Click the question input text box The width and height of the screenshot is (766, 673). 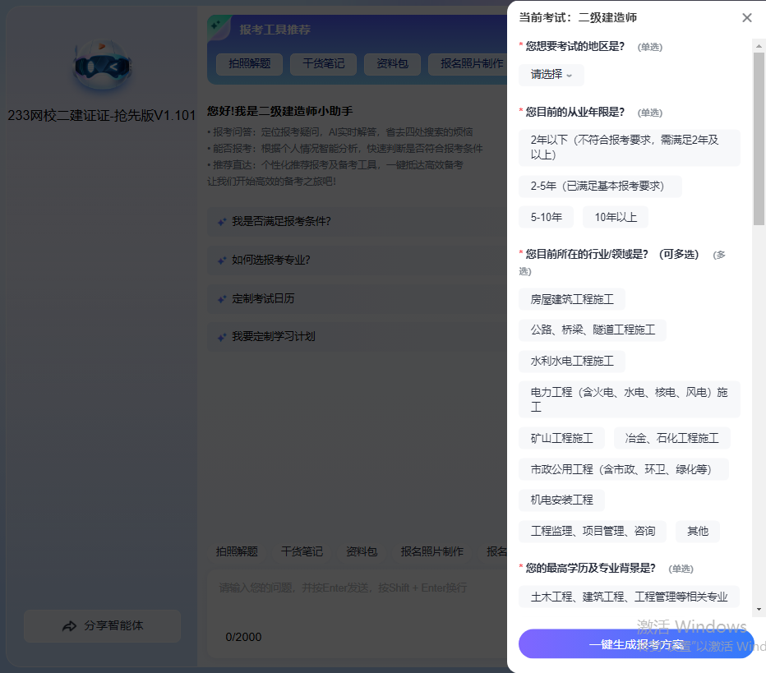353,600
